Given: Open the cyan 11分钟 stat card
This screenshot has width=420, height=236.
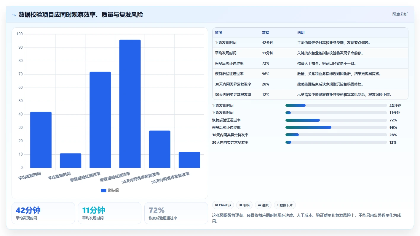Looking at the screenshot, I should tap(110, 213).
